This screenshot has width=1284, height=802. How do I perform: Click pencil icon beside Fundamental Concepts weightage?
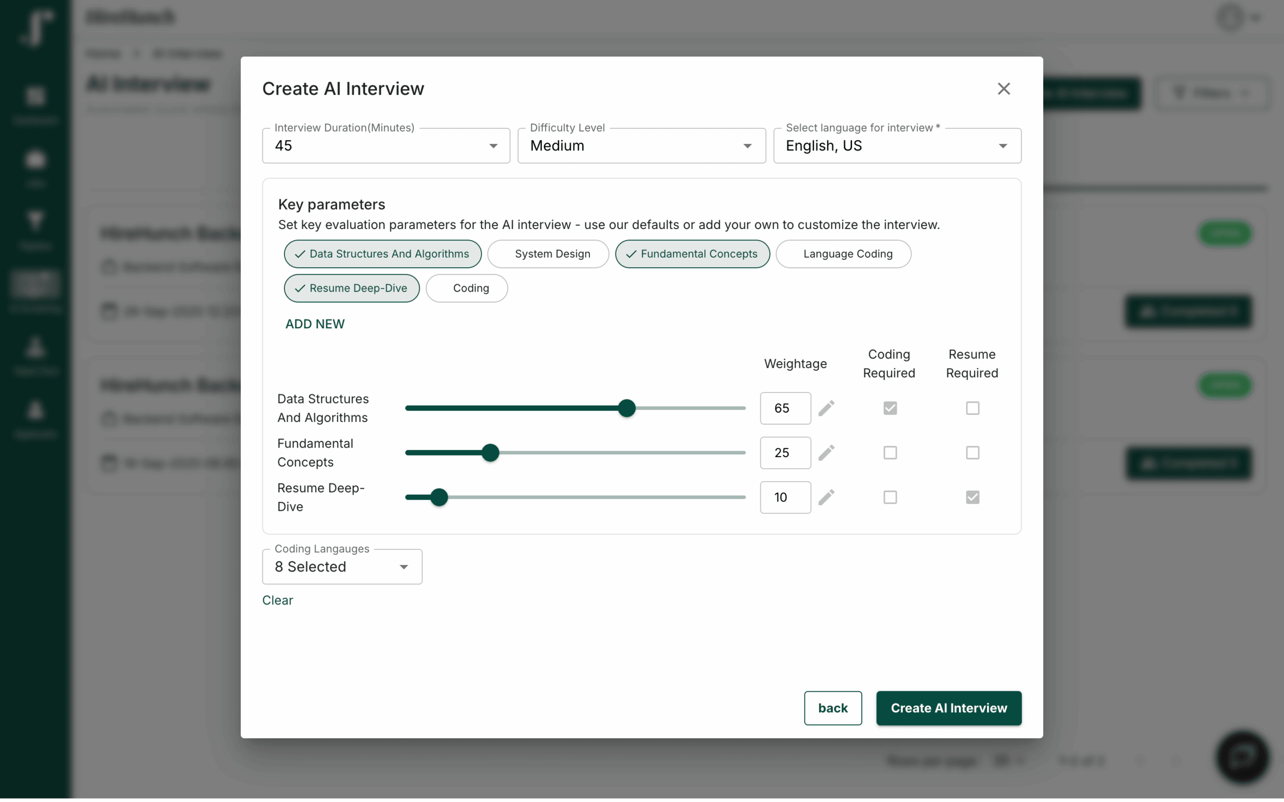coord(826,453)
